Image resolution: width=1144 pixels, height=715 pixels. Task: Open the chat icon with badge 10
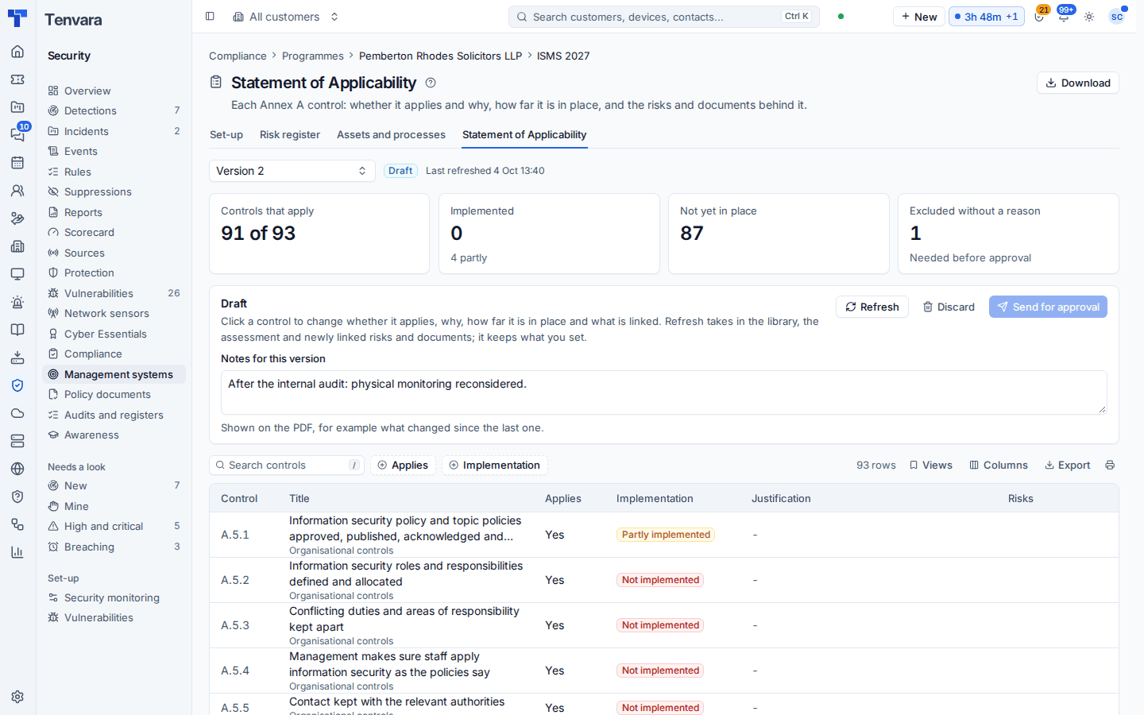pyautogui.click(x=17, y=135)
